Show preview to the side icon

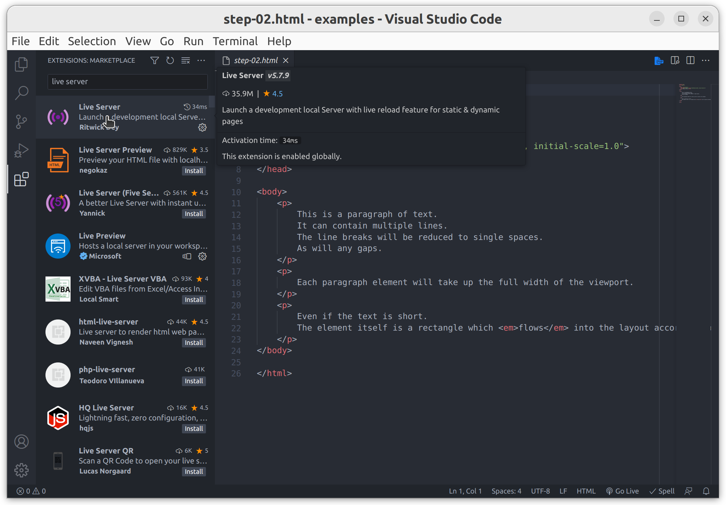(675, 61)
